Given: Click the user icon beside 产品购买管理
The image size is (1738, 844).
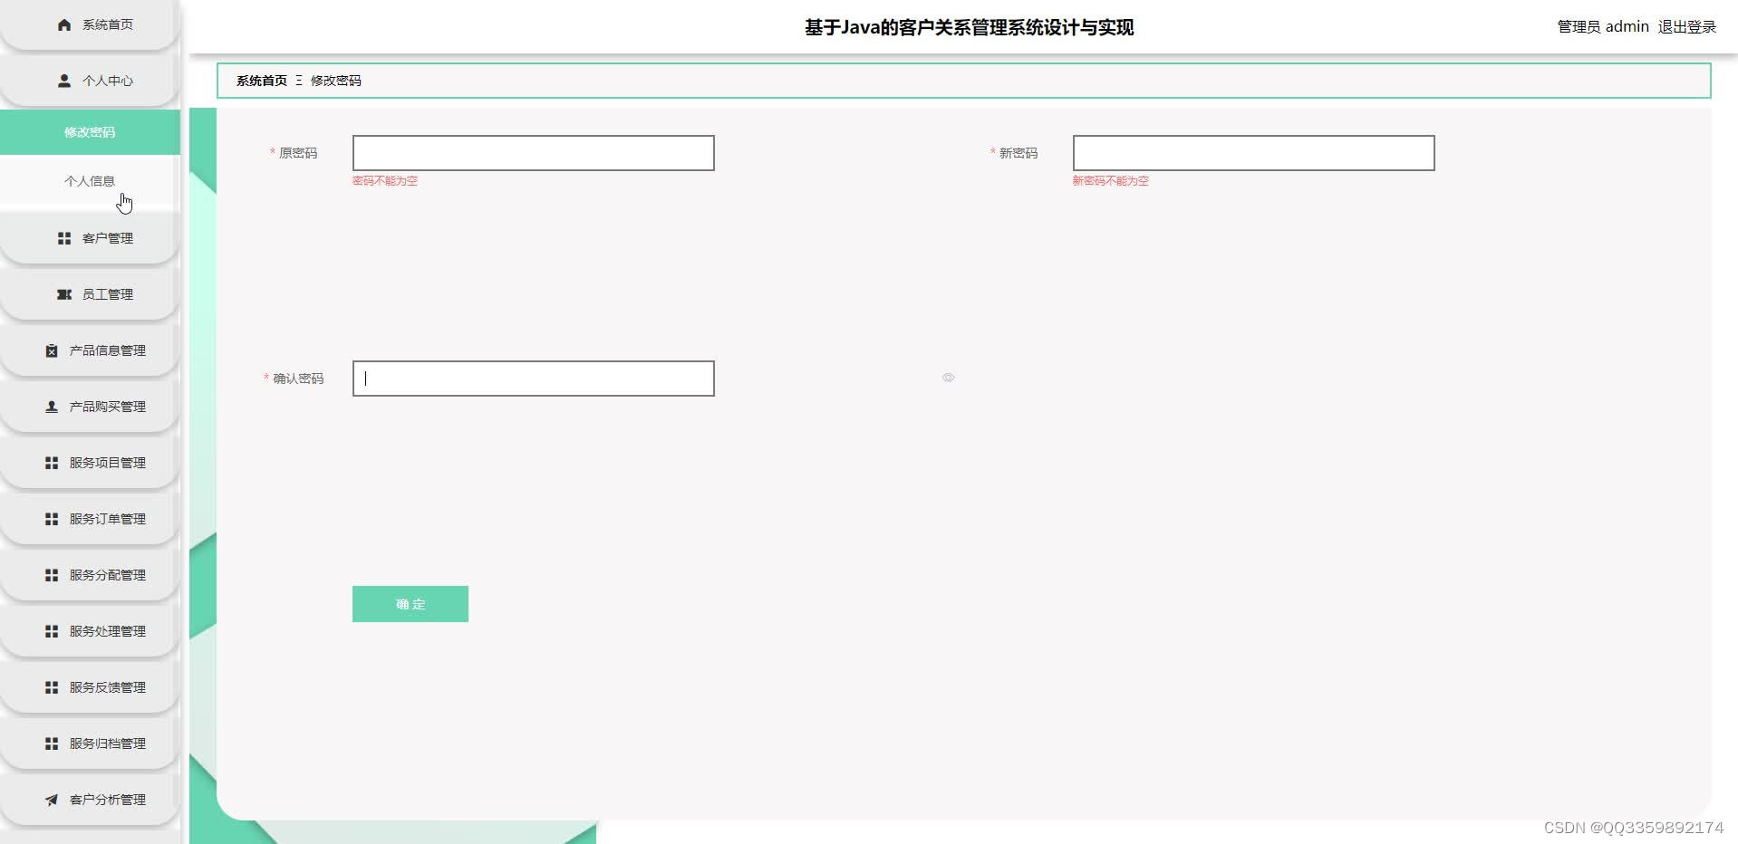Looking at the screenshot, I should (52, 407).
